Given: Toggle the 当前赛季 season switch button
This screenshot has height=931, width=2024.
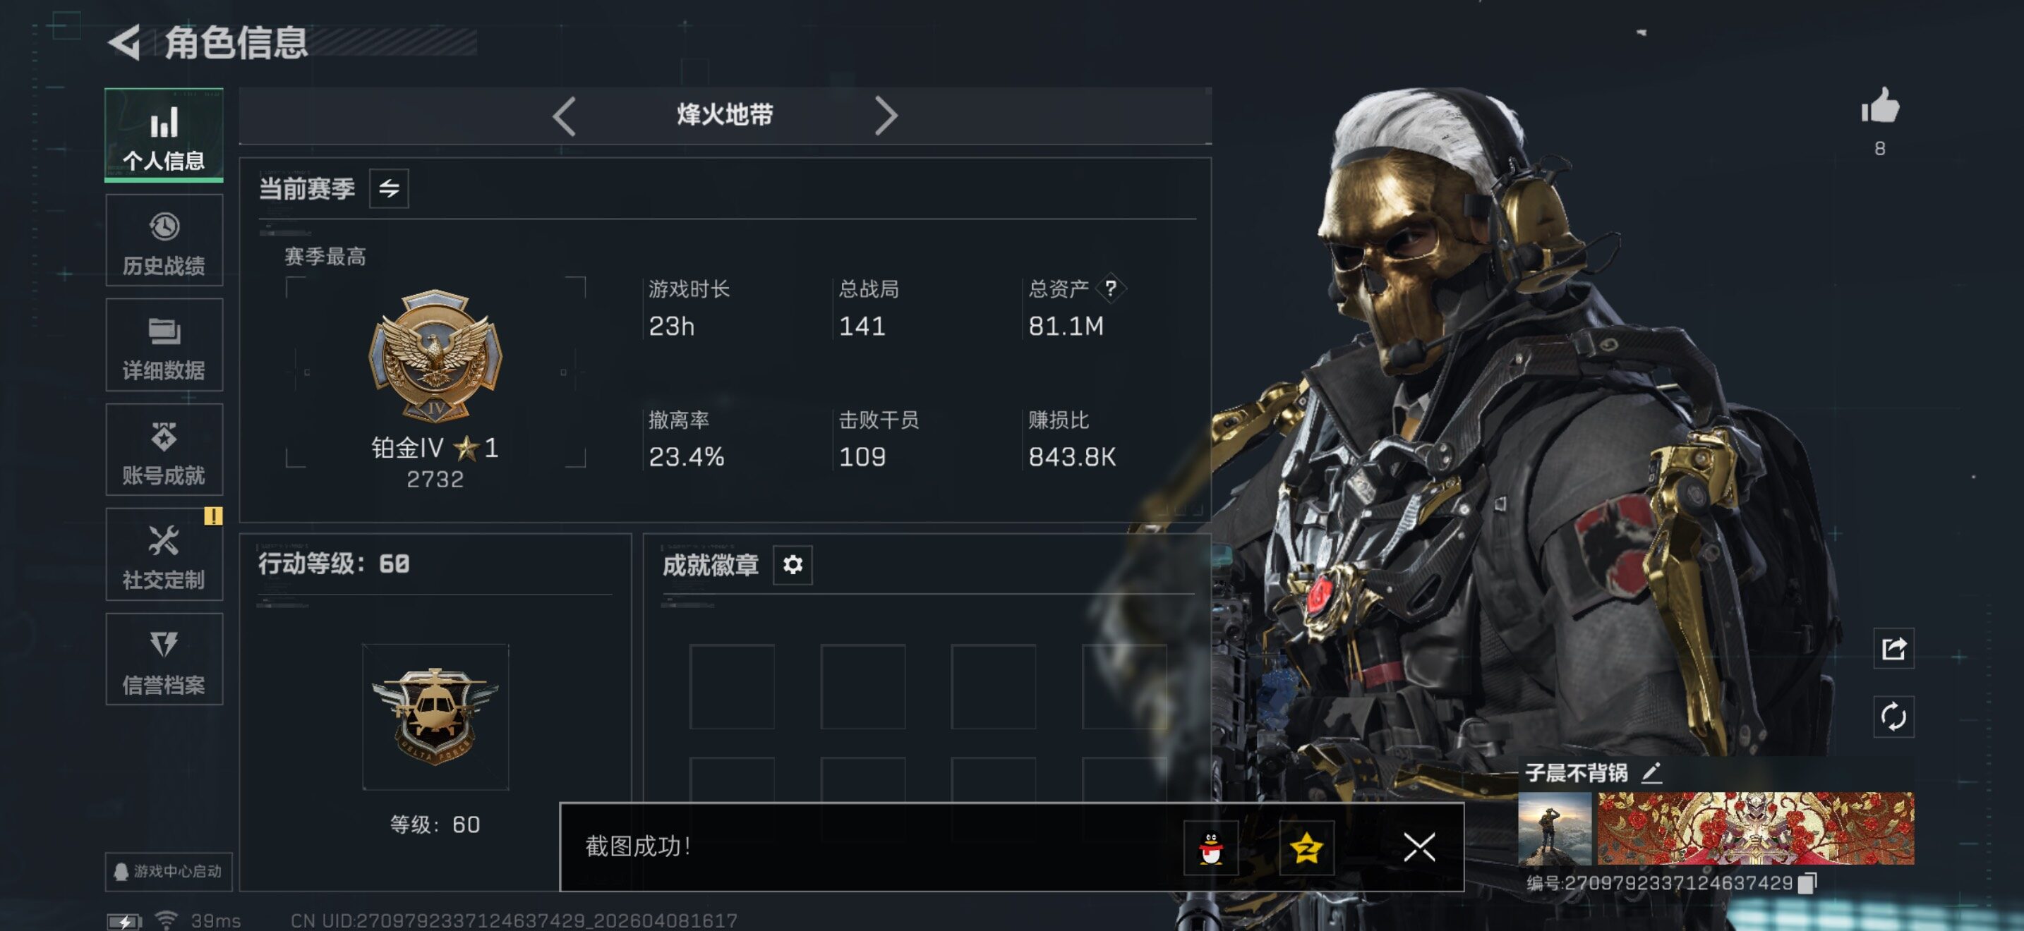Looking at the screenshot, I should (389, 188).
